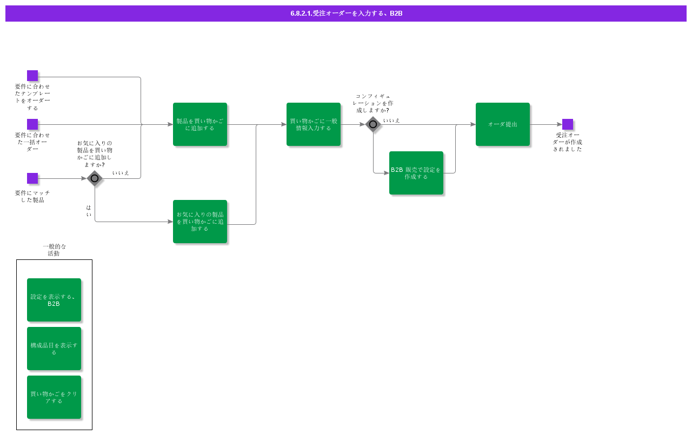Click the 'はい' label below the favorites gateway
Image resolution: width=692 pixels, height=435 pixels.
89,211
